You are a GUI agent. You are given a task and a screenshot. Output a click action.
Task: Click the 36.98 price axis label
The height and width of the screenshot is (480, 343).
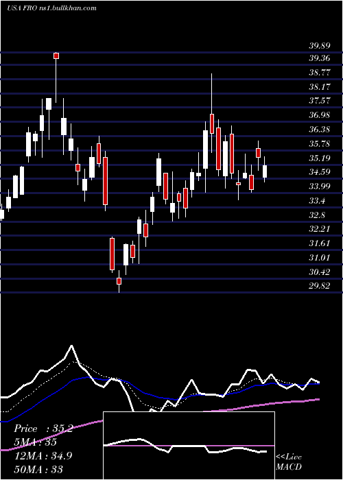tap(320, 115)
